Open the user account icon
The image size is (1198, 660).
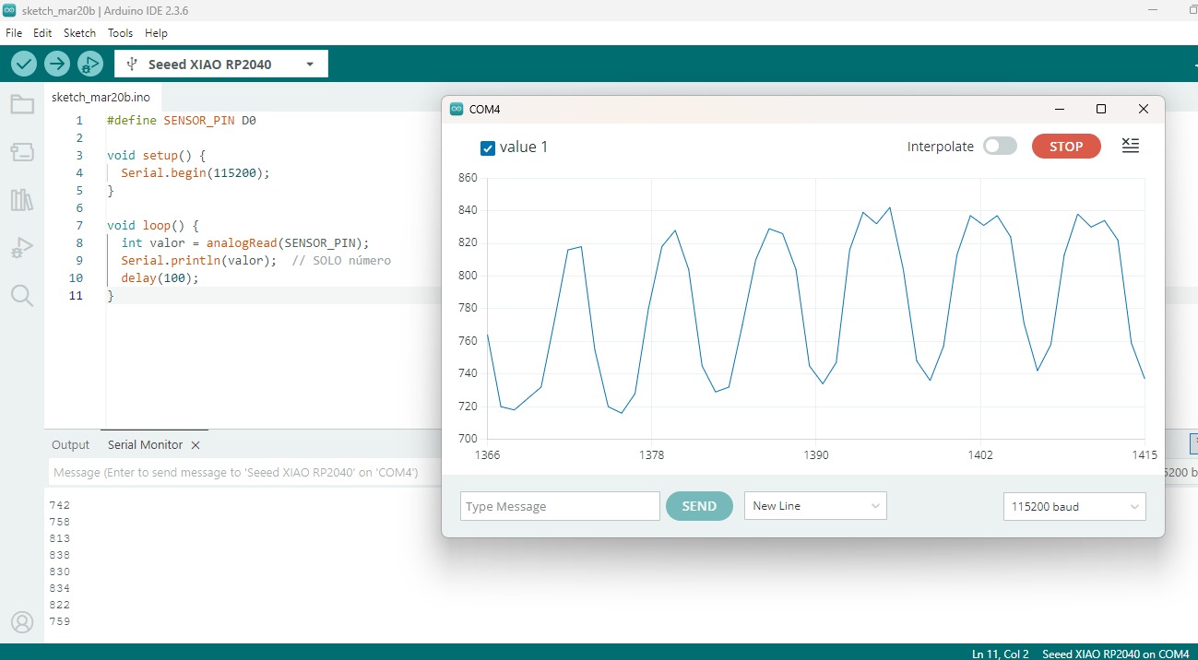point(22,622)
